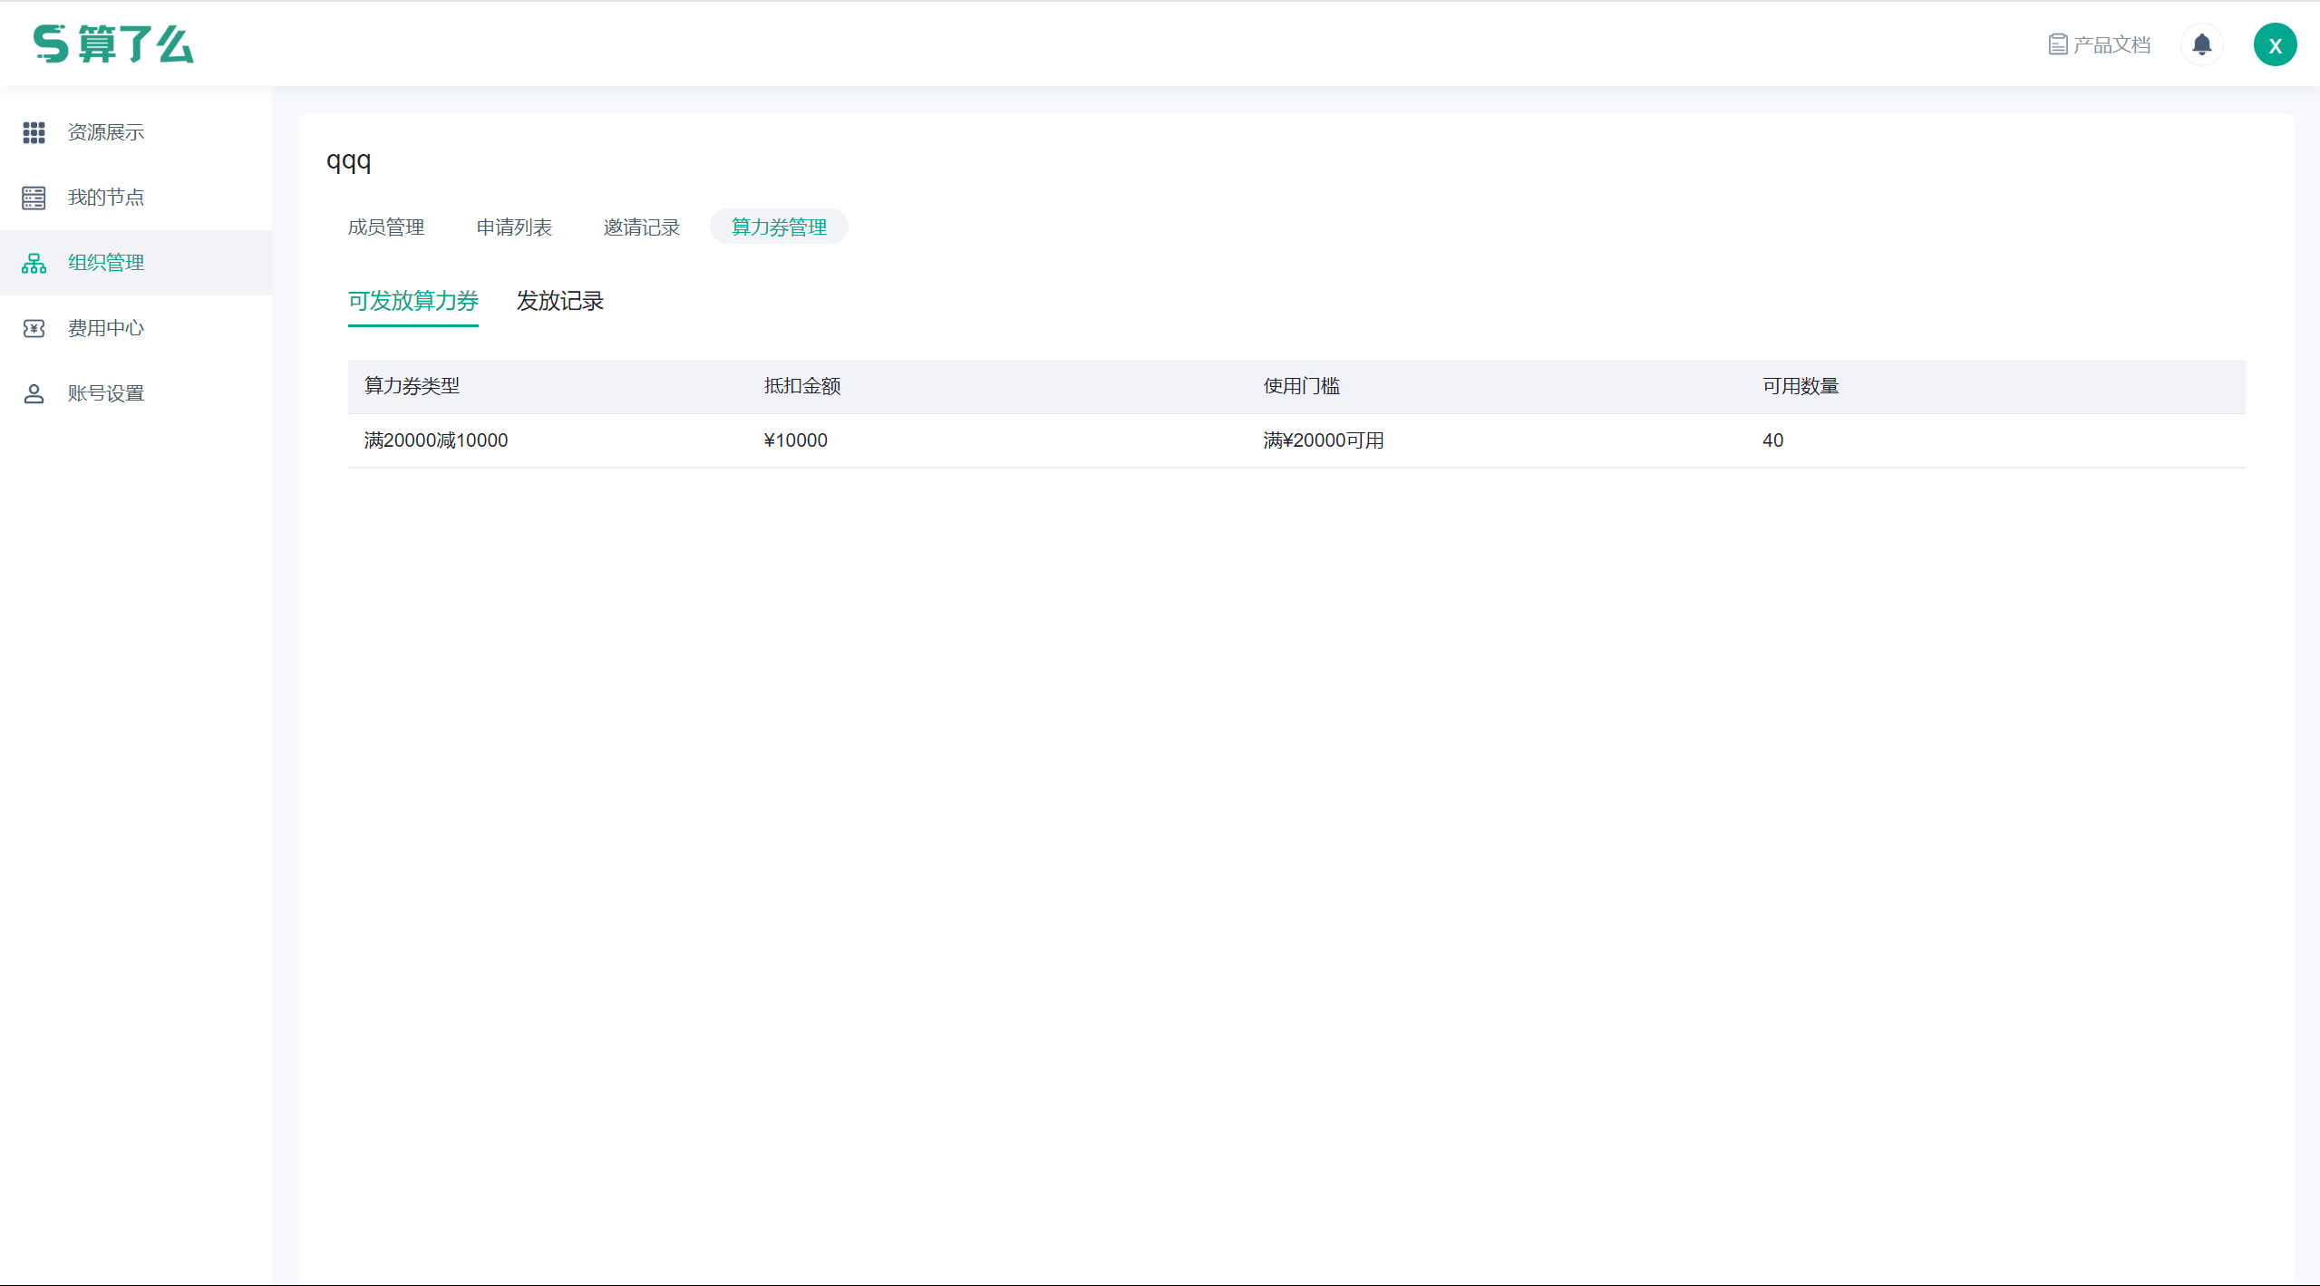This screenshot has width=2320, height=1286.
Task: Click the coupon icon beside 费用中心
Action: point(34,328)
